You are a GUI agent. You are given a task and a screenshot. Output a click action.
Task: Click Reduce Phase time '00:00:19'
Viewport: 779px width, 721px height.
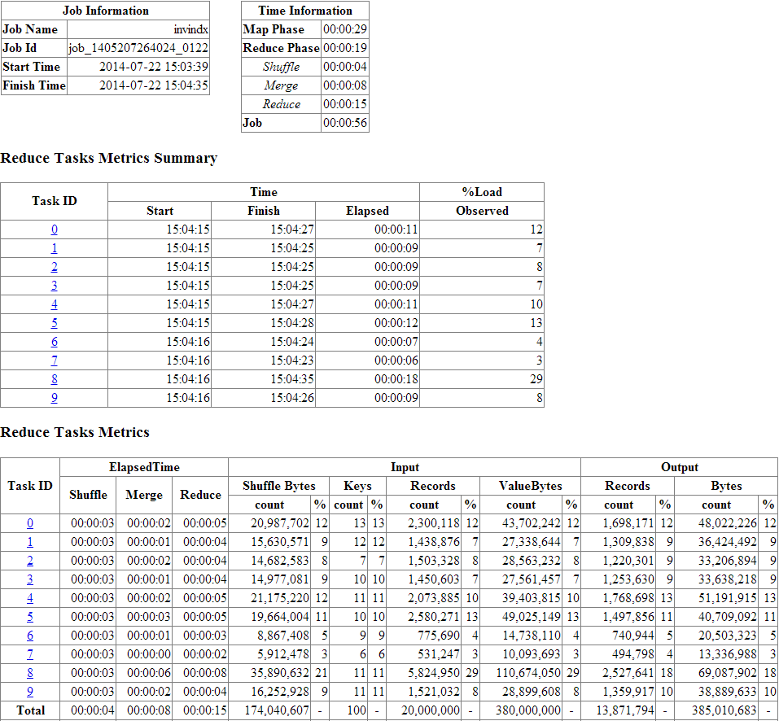tap(345, 48)
